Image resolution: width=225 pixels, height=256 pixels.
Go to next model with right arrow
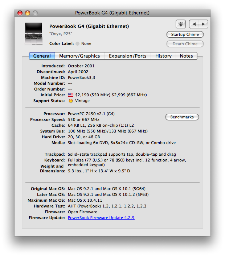pos(203,24)
